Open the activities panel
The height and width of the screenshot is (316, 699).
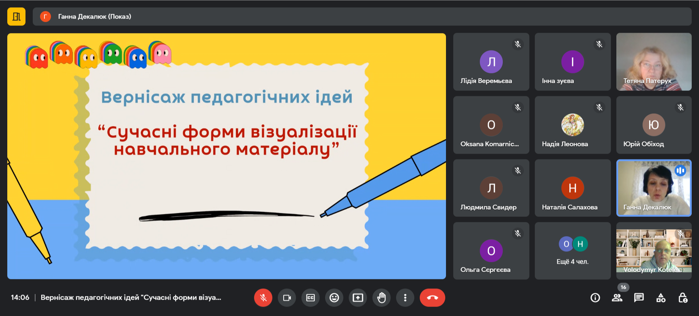tap(661, 298)
